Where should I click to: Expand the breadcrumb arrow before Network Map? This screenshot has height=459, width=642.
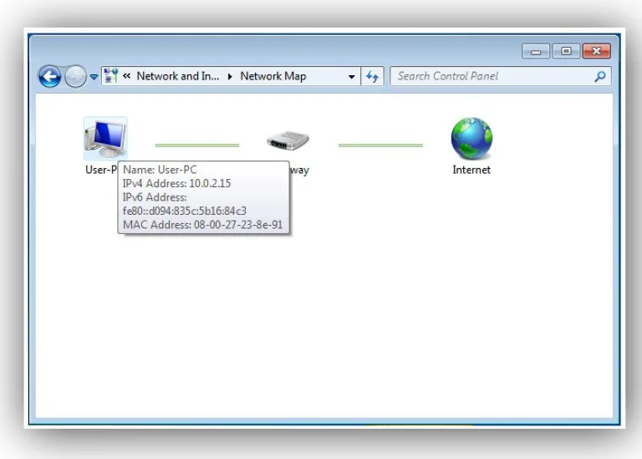coord(230,76)
